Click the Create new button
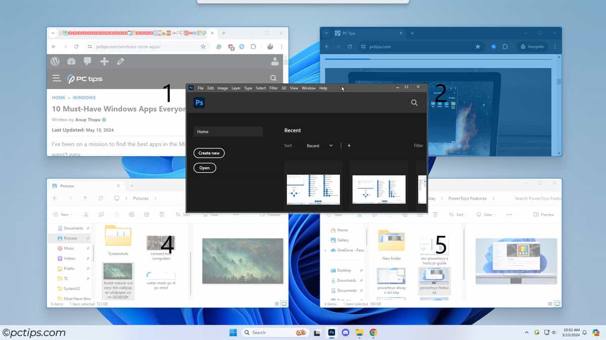606x340 pixels. pyautogui.click(x=209, y=153)
